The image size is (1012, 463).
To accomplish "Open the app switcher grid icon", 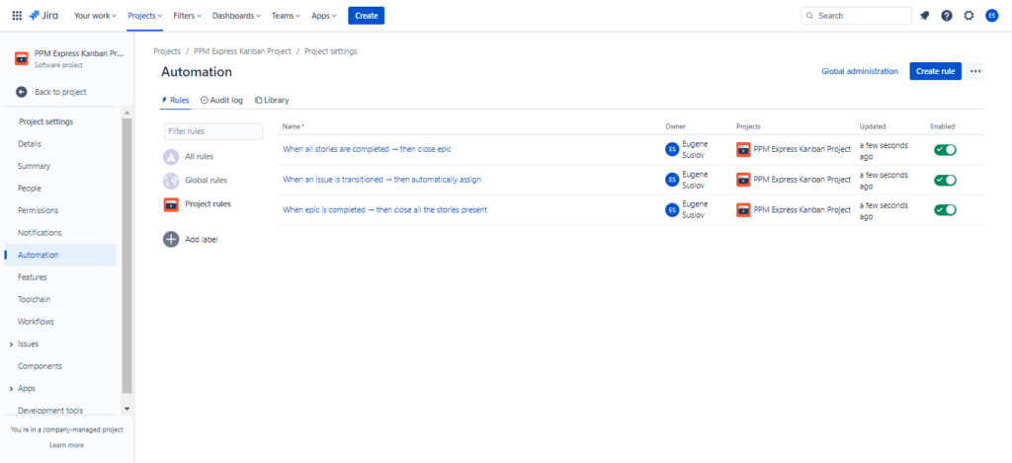I will 17,16.
